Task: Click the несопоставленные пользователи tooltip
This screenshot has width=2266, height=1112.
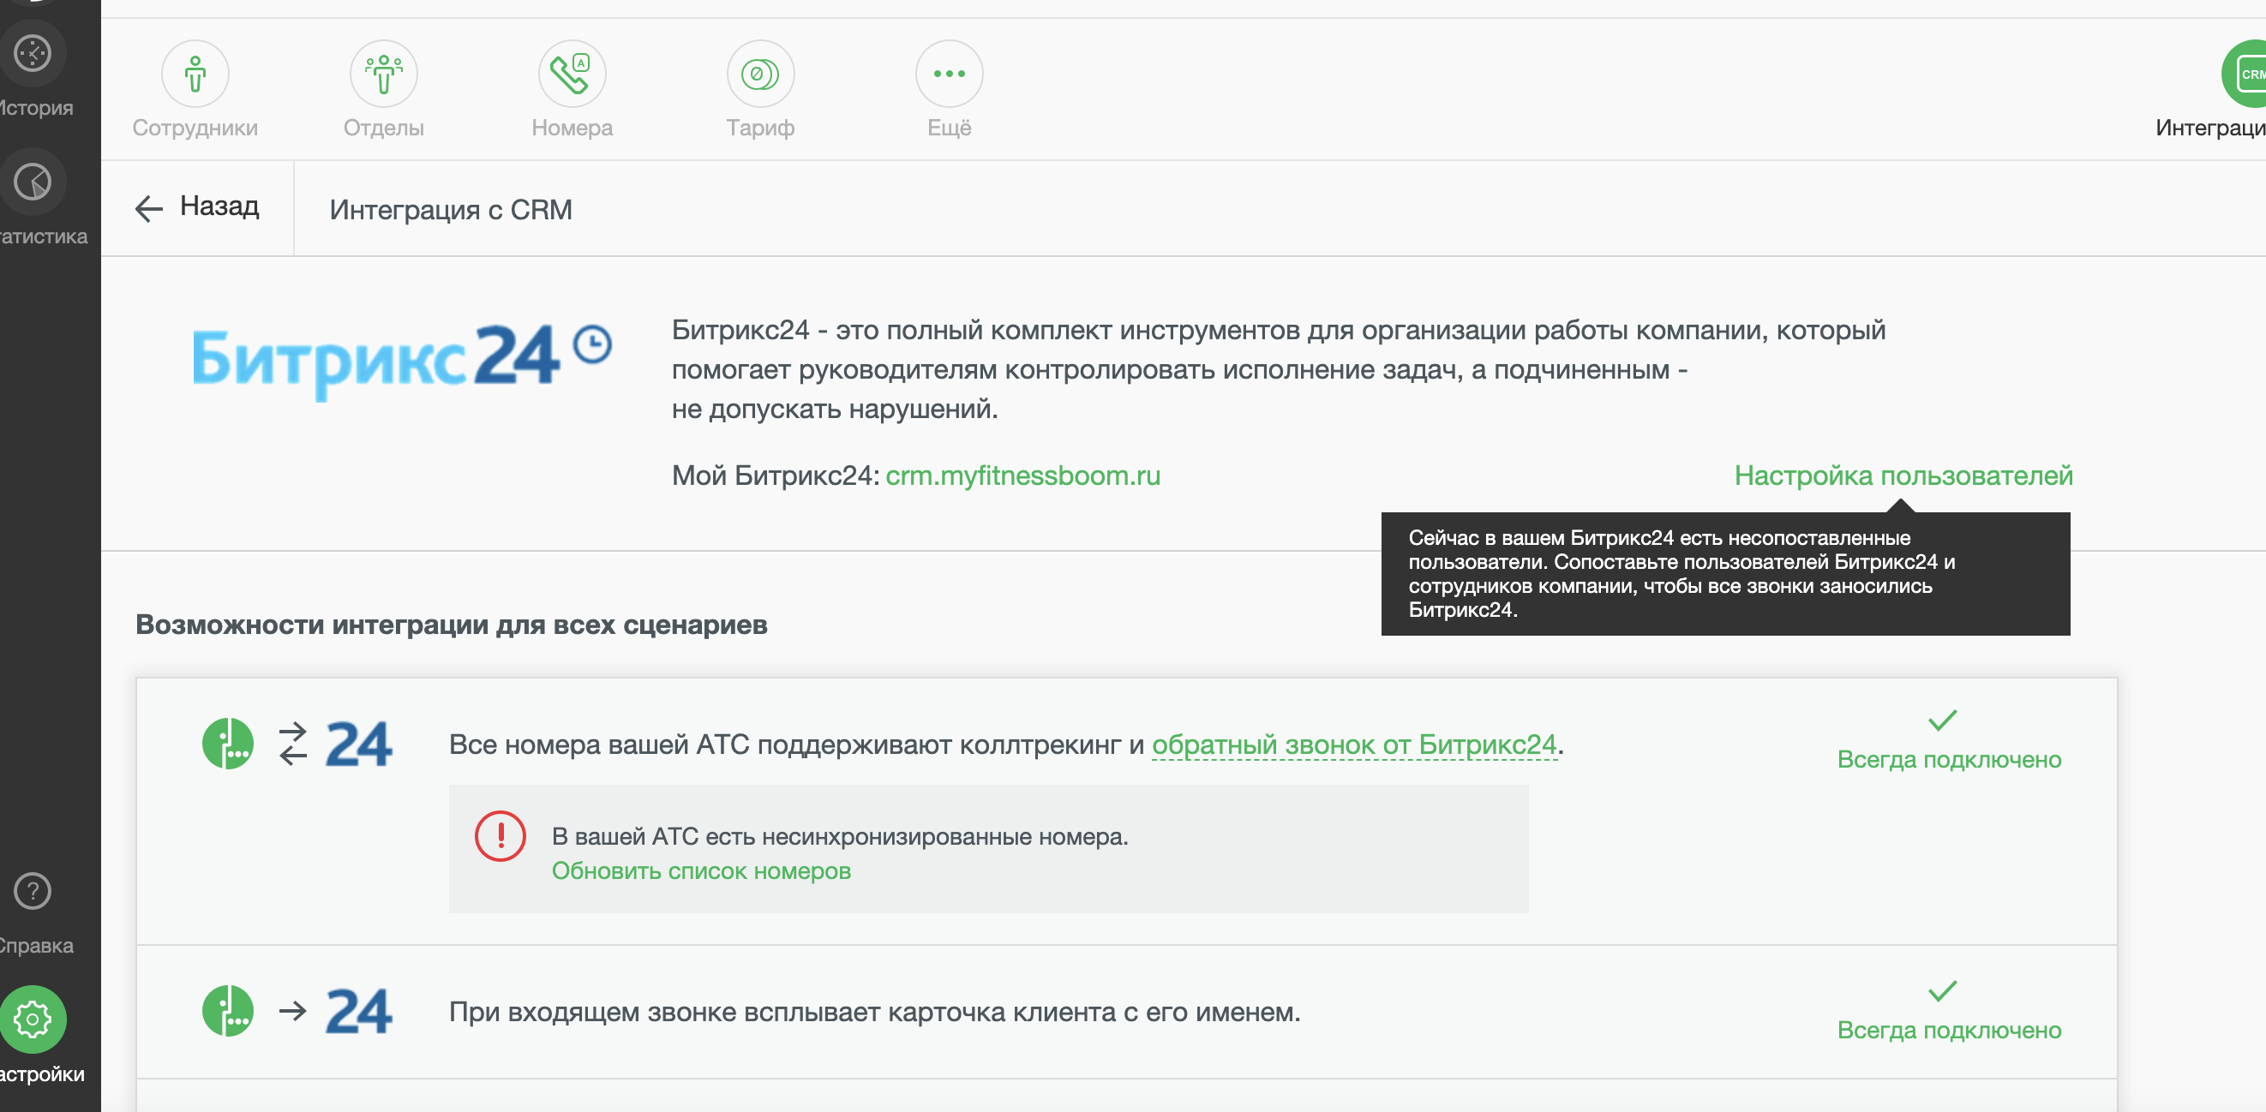Action: 1725,573
